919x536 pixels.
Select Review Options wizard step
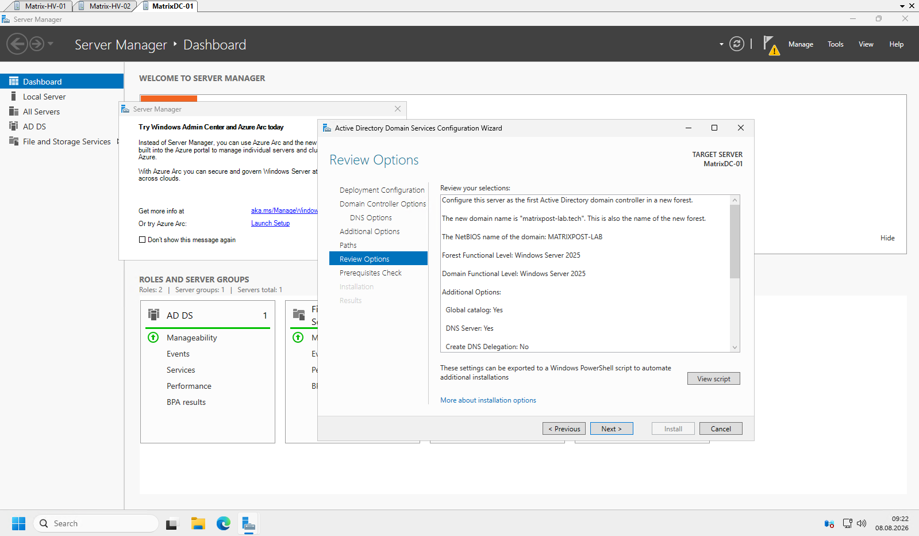point(378,259)
